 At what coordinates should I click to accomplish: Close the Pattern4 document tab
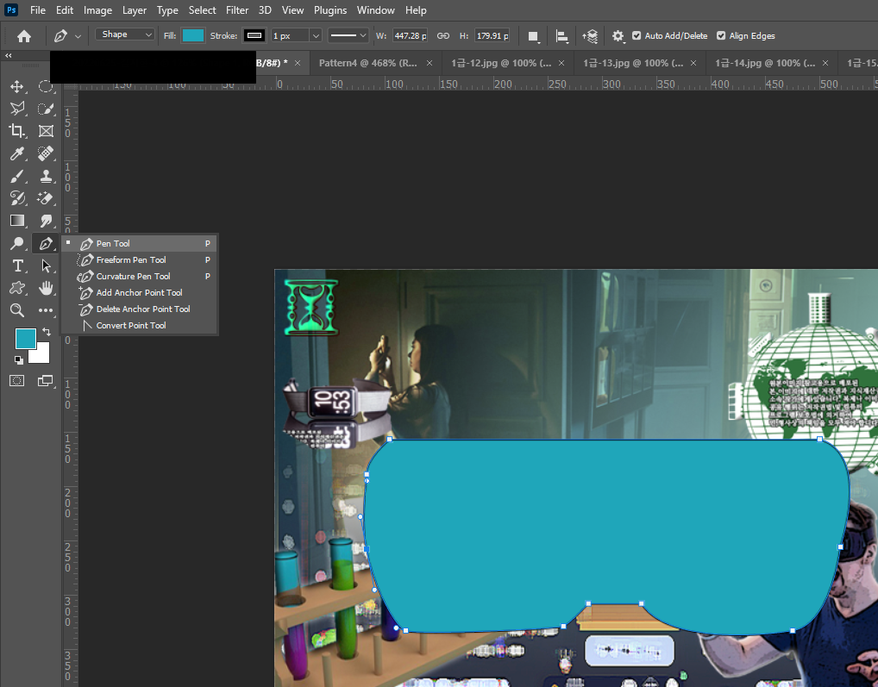tap(430, 63)
